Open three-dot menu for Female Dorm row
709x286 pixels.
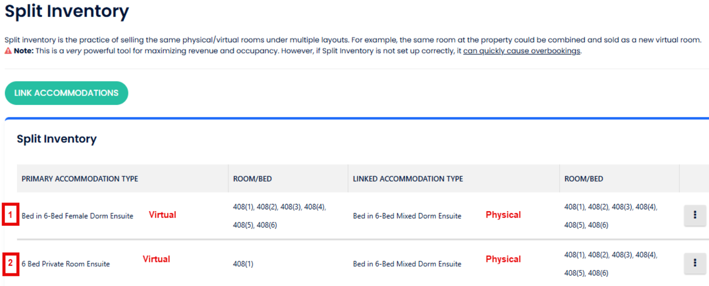[695, 215]
